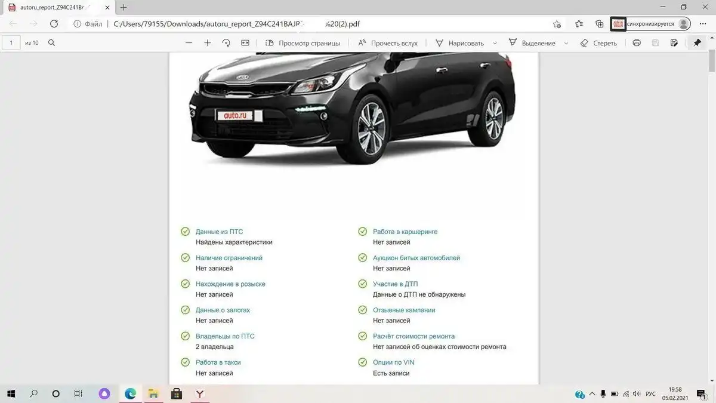Open the Опции по VIN section
Viewport: 716px width, 403px height.
(x=393, y=362)
